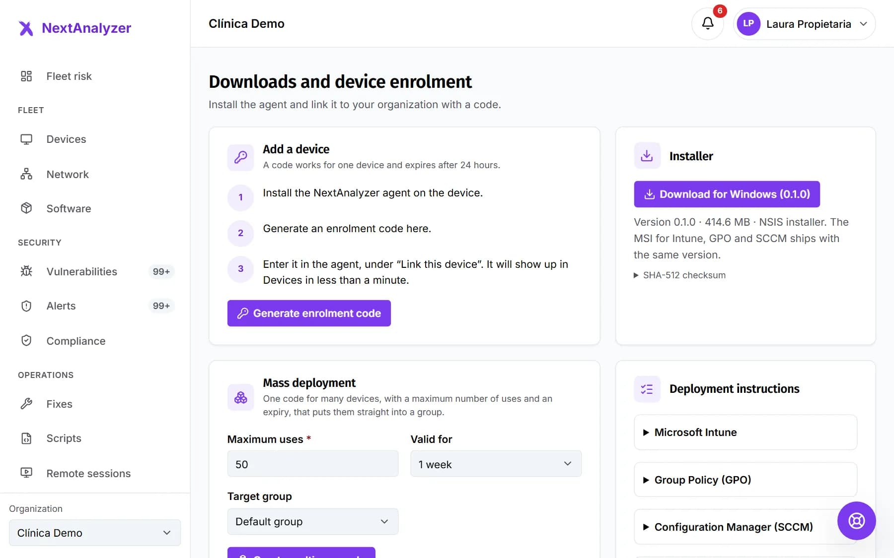Open the Fleet risk page
The height and width of the screenshot is (558, 894).
click(x=94, y=76)
